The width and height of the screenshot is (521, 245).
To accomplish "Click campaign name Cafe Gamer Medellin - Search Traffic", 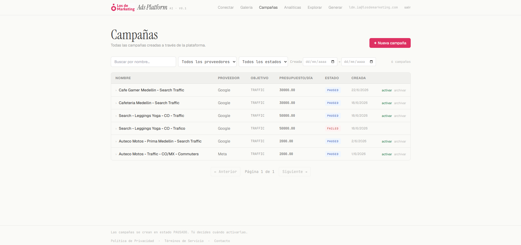I will [x=151, y=90].
